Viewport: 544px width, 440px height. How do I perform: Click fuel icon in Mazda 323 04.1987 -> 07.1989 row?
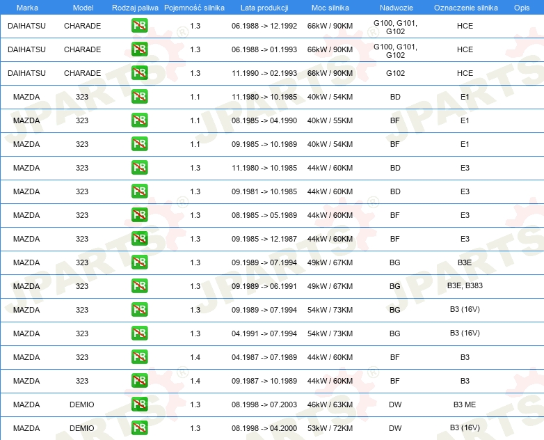(x=139, y=357)
